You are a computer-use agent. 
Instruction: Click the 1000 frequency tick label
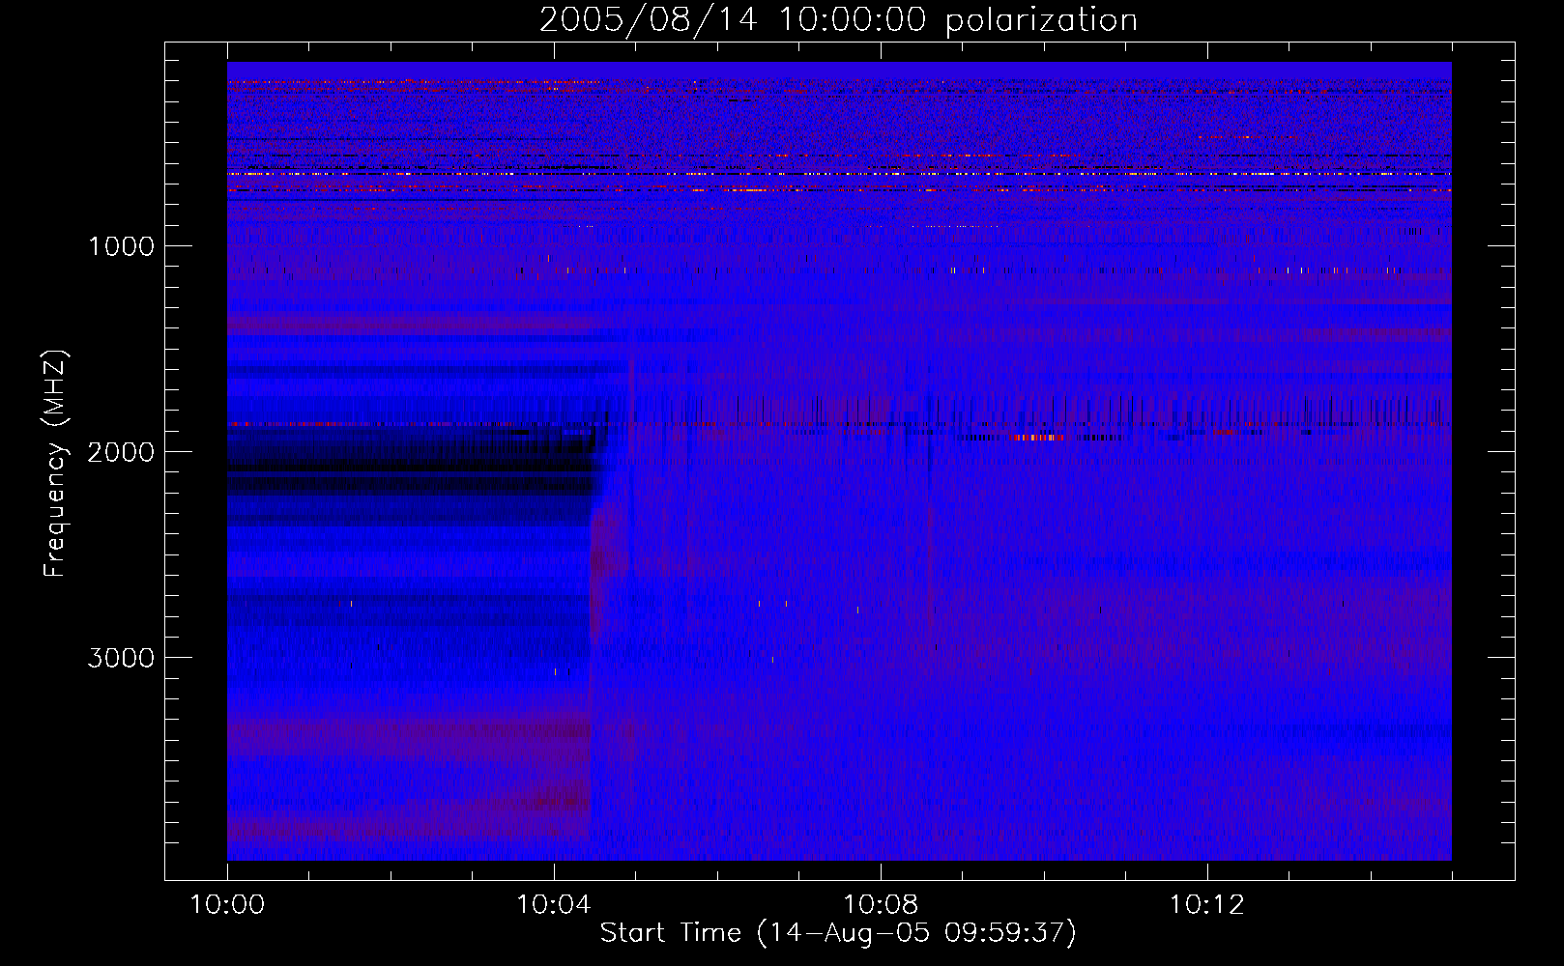(121, 246)
